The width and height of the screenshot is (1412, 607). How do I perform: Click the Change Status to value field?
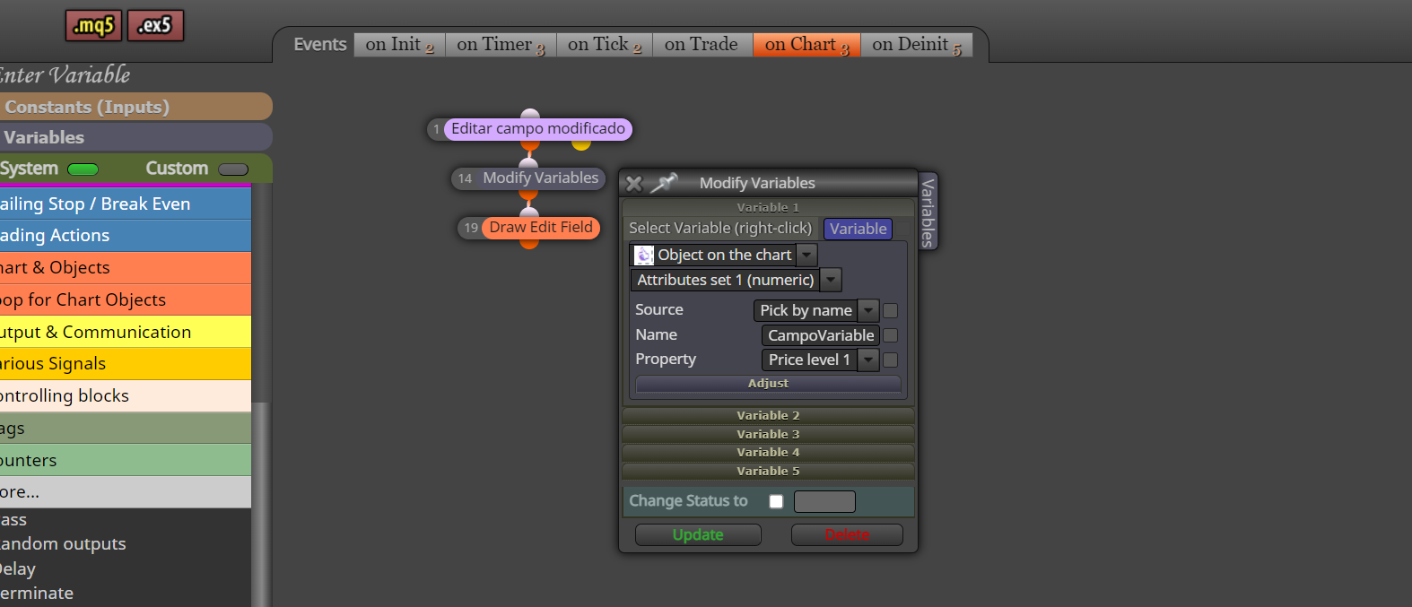[x=824, y=501]
